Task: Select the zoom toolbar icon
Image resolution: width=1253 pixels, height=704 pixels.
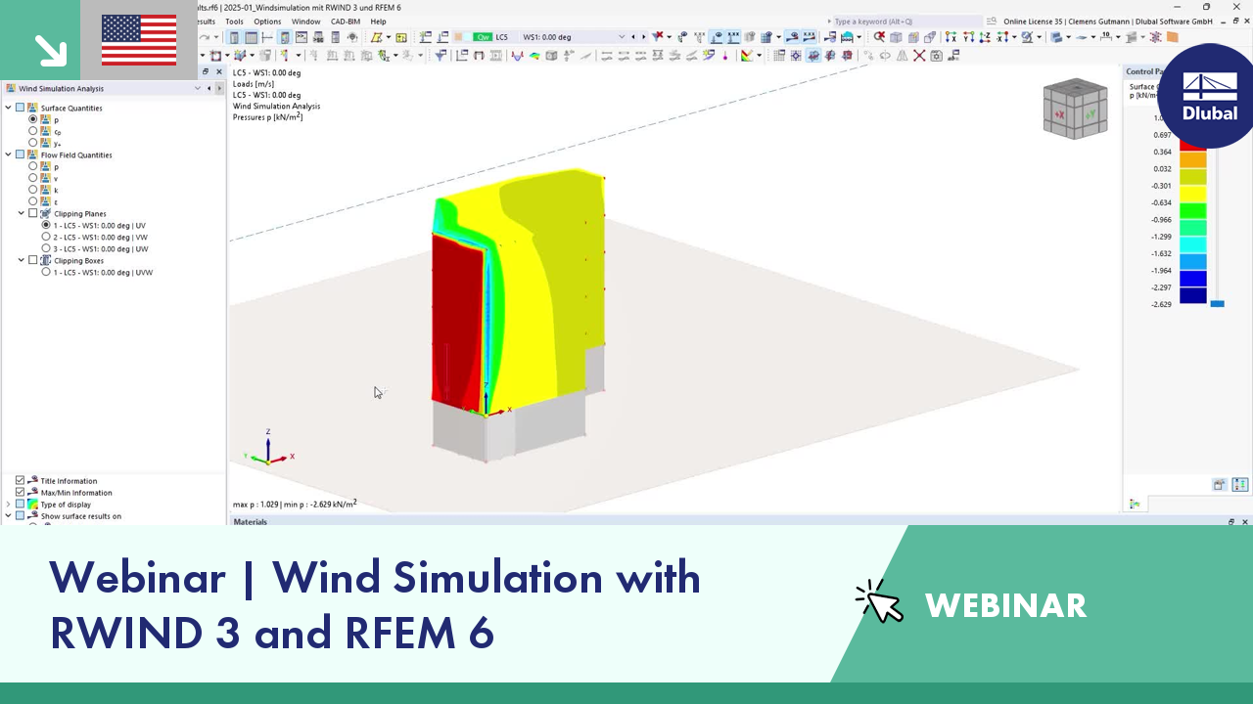Action: [x=881, y=37]
